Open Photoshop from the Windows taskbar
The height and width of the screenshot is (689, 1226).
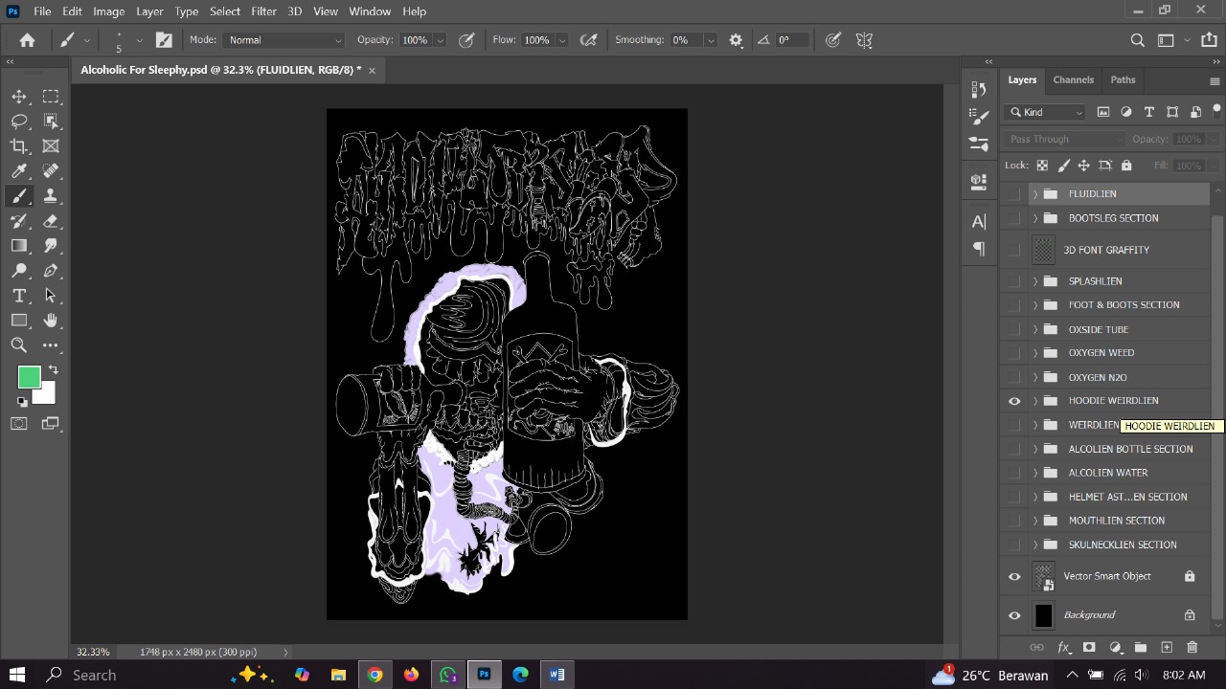[484, 675]
